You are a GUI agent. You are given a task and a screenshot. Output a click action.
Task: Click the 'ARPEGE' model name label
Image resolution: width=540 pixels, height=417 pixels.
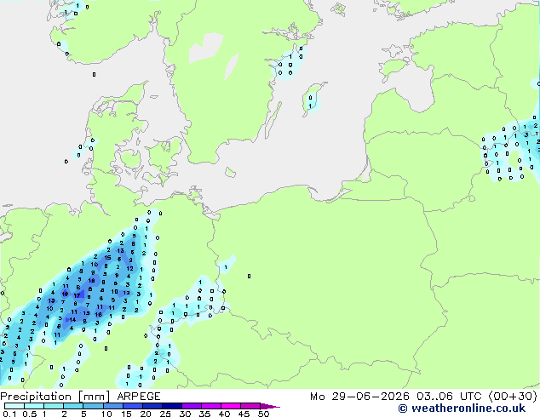click(x=139, y=397)
